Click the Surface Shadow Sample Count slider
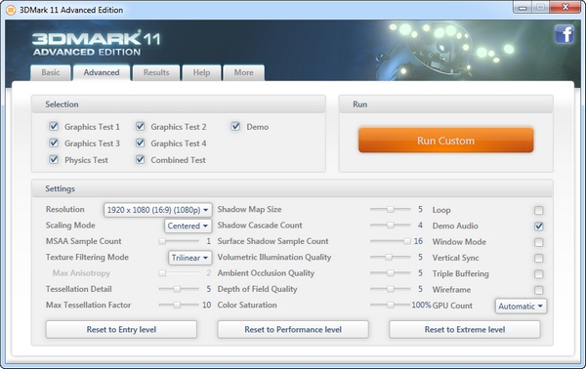The width and height of the screenshot is (586, 369). 390,241
